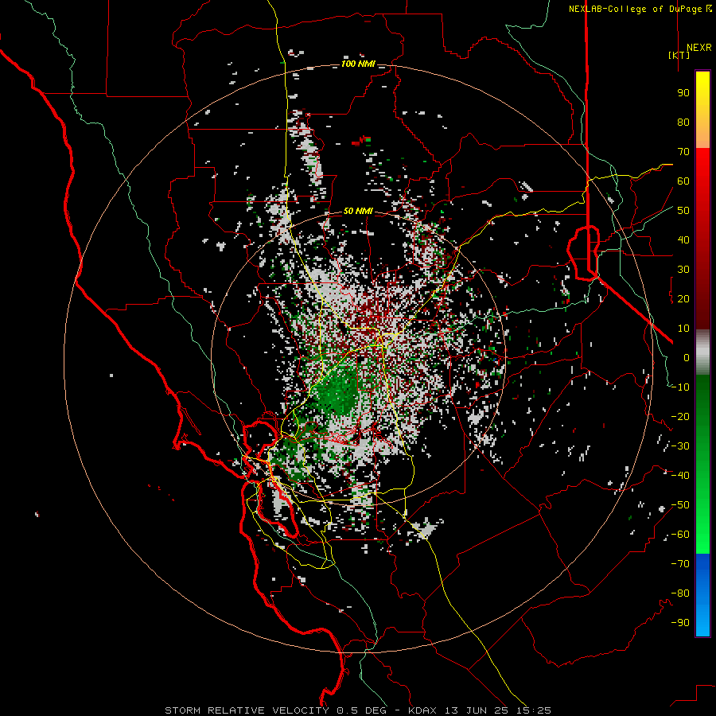
Task: Click the 50 NMI range ring label
Action: (358, 211)
